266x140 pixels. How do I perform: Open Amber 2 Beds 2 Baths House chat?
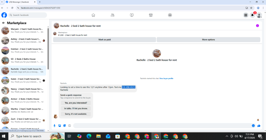point(23,100)
